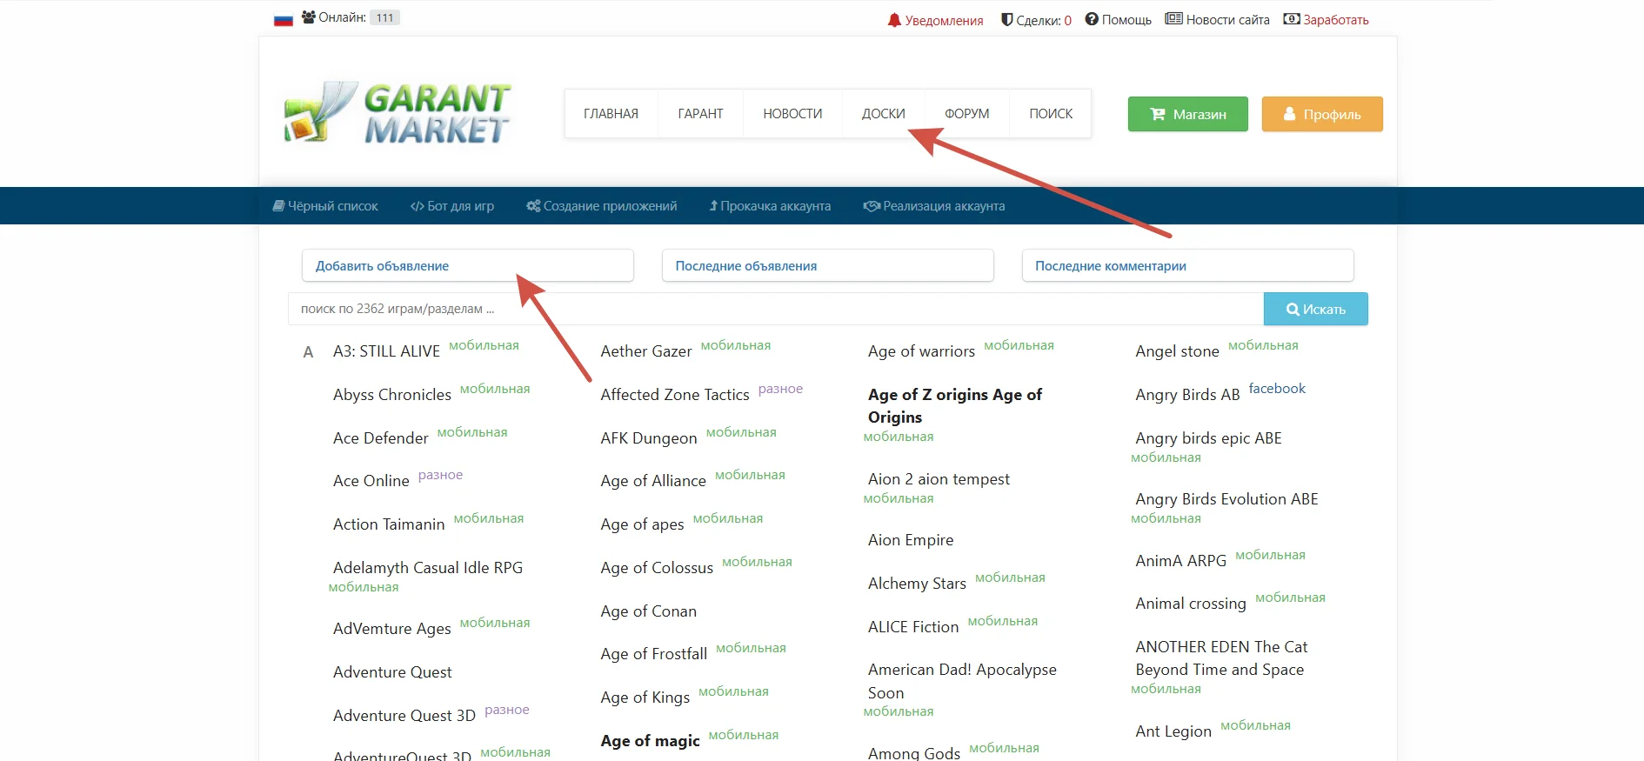Image resolution: width=1644 pixels, height=761 pixels.
Task: Click the online users group icon
Action: pos(308,17)
